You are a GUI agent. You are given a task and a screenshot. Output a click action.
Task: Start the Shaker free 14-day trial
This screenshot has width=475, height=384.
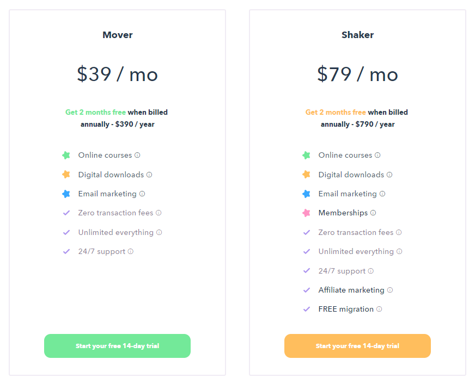coord(357,346)
